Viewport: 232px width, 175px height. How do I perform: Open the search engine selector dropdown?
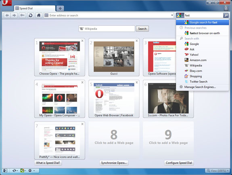(x=180, y=15)
